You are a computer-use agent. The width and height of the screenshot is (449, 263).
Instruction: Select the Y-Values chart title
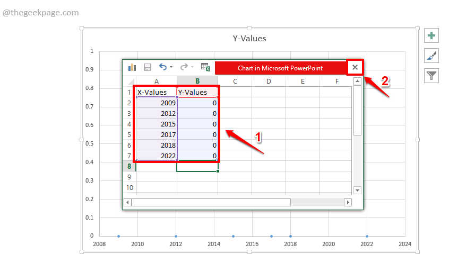(249, 39)
